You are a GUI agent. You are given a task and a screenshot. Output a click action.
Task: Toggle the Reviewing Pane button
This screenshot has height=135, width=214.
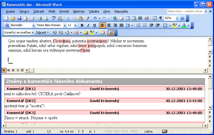(x=111, y=32)
